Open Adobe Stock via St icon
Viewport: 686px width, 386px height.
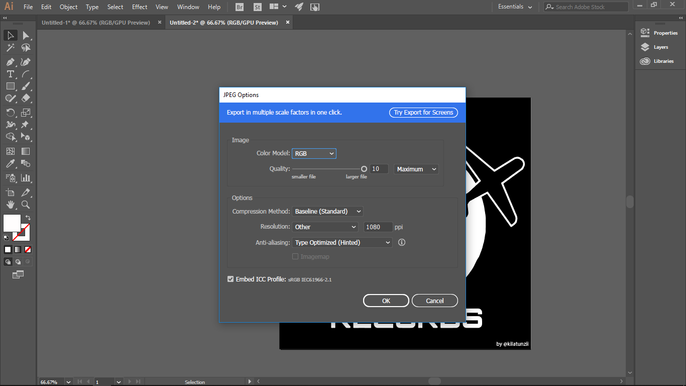tap(257, 7)
